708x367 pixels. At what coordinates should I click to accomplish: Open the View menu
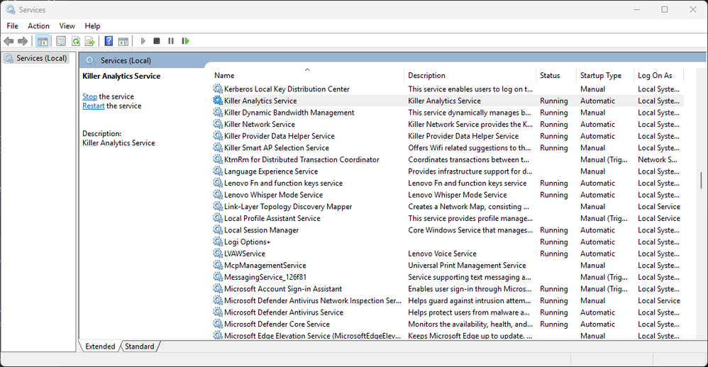coord(67,26)
